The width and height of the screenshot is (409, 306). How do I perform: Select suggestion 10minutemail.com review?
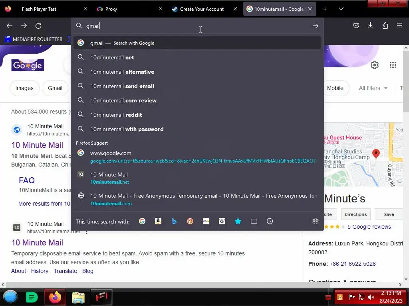click(197, 100)
